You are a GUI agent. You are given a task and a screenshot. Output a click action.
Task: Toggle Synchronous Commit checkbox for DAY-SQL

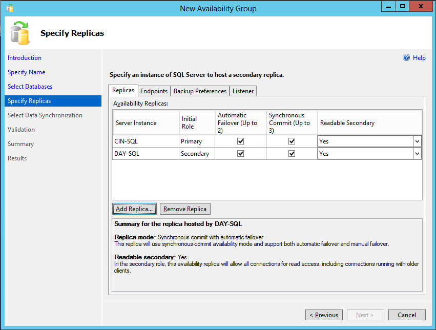[292, 153]
